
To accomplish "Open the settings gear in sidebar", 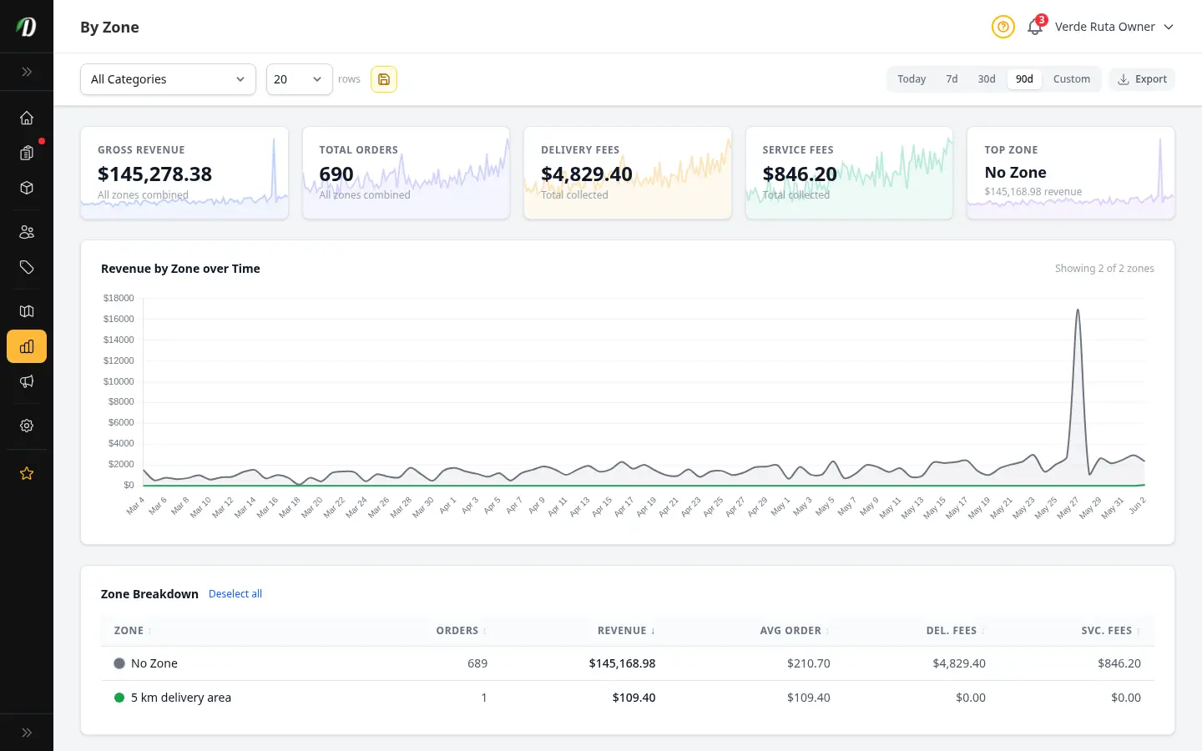I will 27,426.
